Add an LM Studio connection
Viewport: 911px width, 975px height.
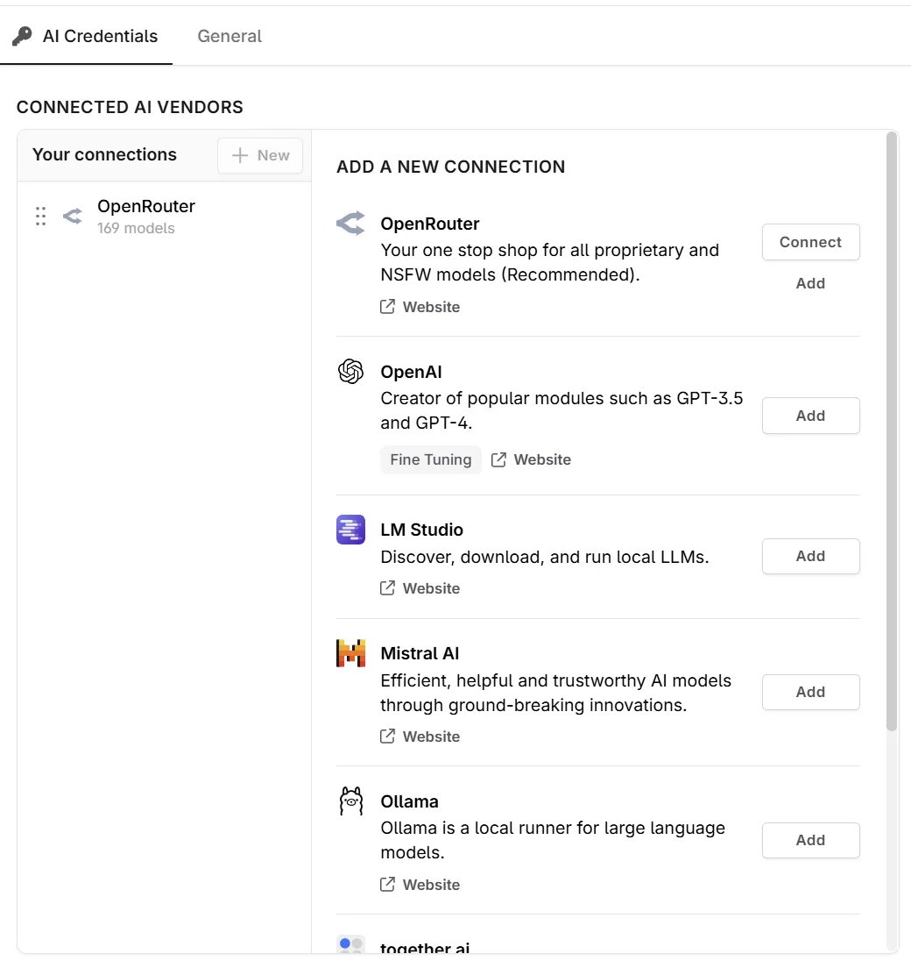coord(810,556)
